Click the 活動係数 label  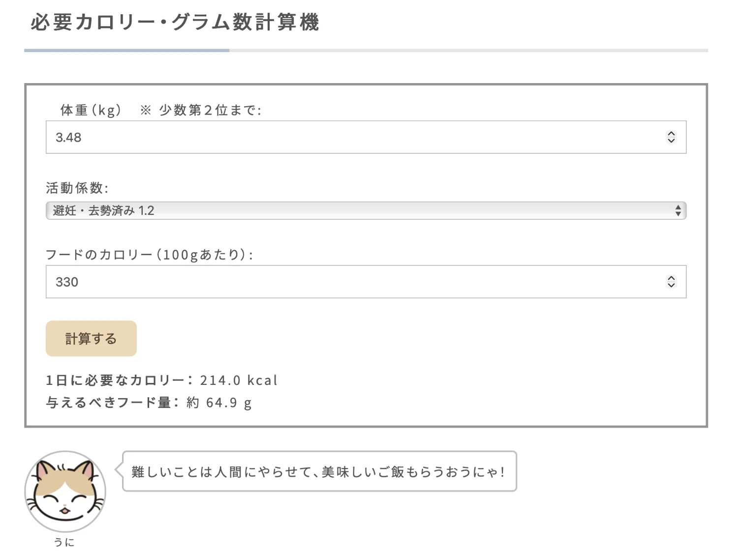pos(77,188)
